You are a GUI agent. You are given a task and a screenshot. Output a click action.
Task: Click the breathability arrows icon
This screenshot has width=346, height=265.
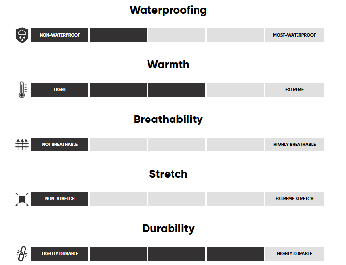pos(22,145)
